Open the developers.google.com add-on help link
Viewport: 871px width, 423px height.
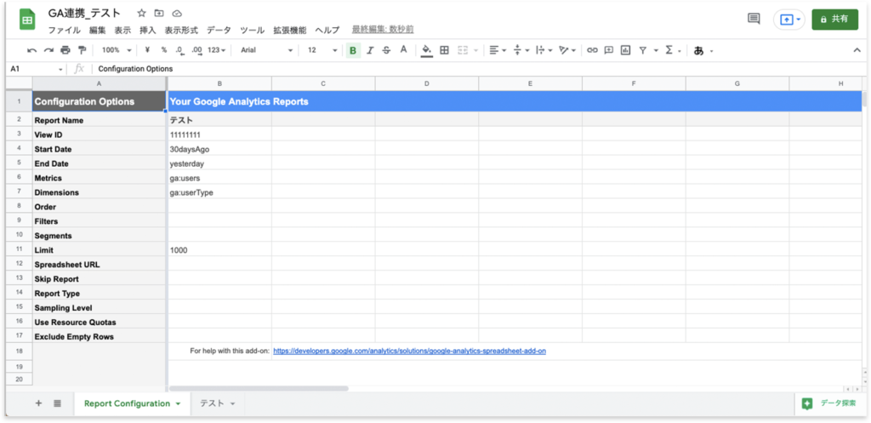click(409, 351)
